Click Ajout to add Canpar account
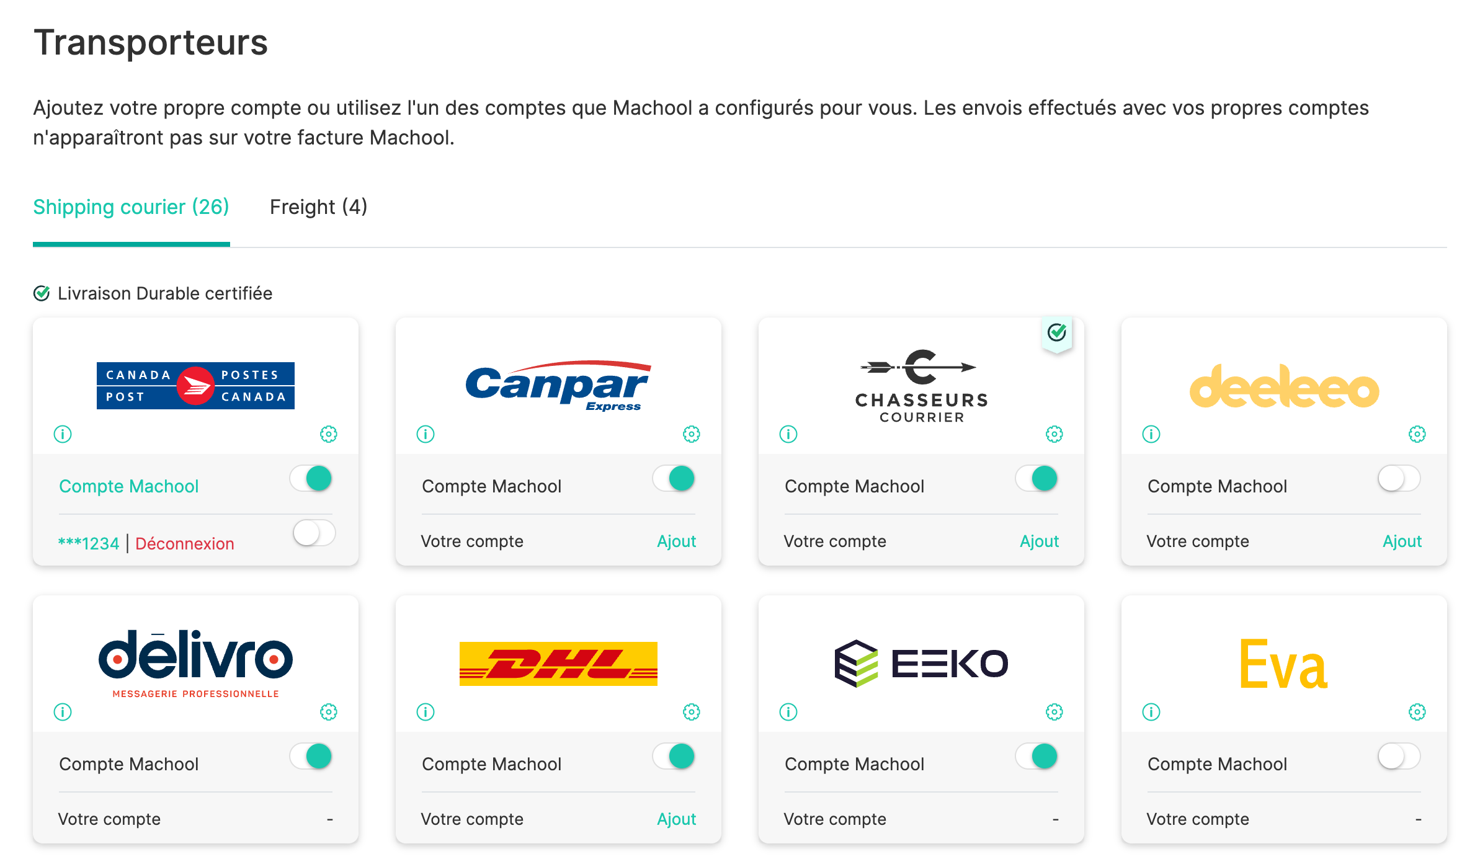1480x867 pixels. click(x=676, y=541)
